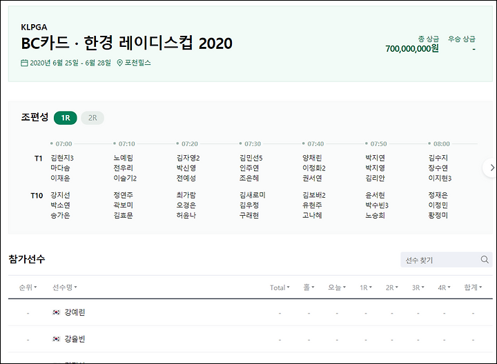Click the search magnifier icon
This screenshot has width=497, height=364.
point(485,259)
